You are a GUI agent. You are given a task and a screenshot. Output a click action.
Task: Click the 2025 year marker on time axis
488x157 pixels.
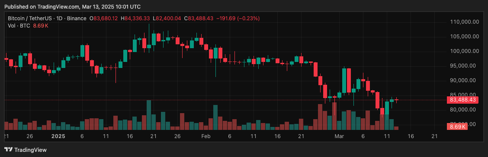coord(58,136)
